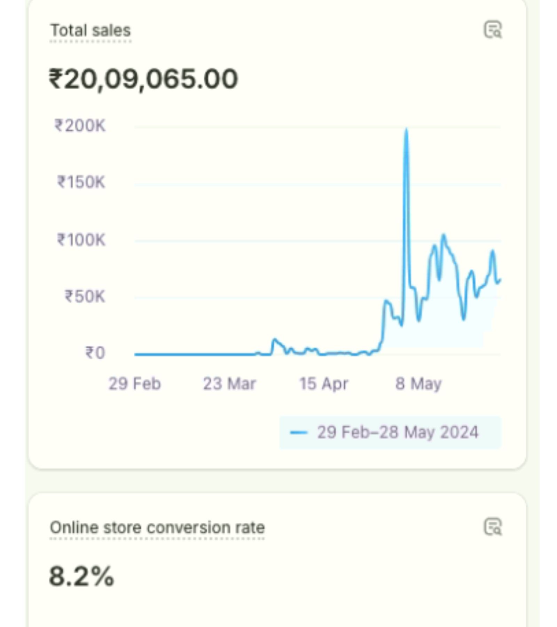Click the 23 Mar axis label
Screen dimensions: 557x627
229,384
